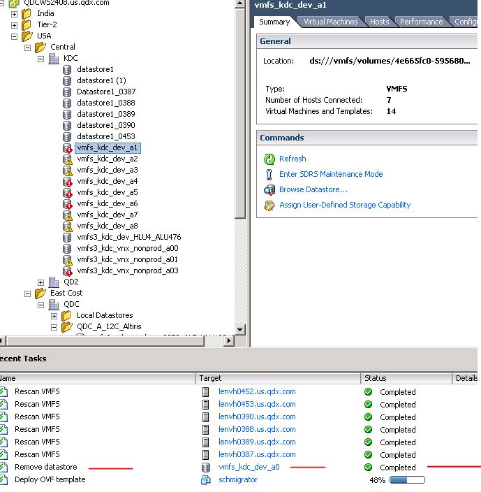Click host icon beside lenvh0452.us.qdx.com

(x=205, y=392)
